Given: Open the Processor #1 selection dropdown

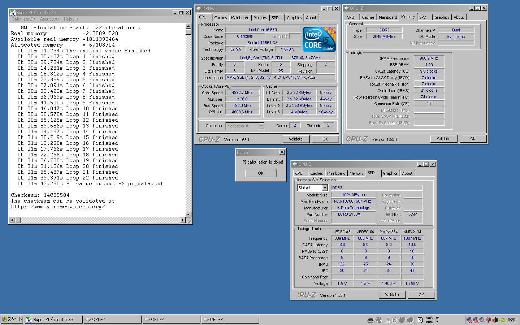Looking at the screenshot, I should pos(261,126).
